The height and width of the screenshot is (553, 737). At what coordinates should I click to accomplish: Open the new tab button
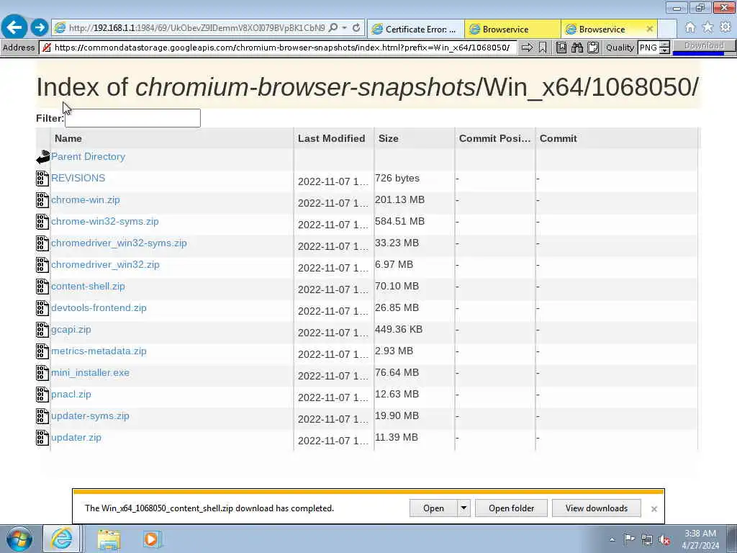(x=667, y=29)
